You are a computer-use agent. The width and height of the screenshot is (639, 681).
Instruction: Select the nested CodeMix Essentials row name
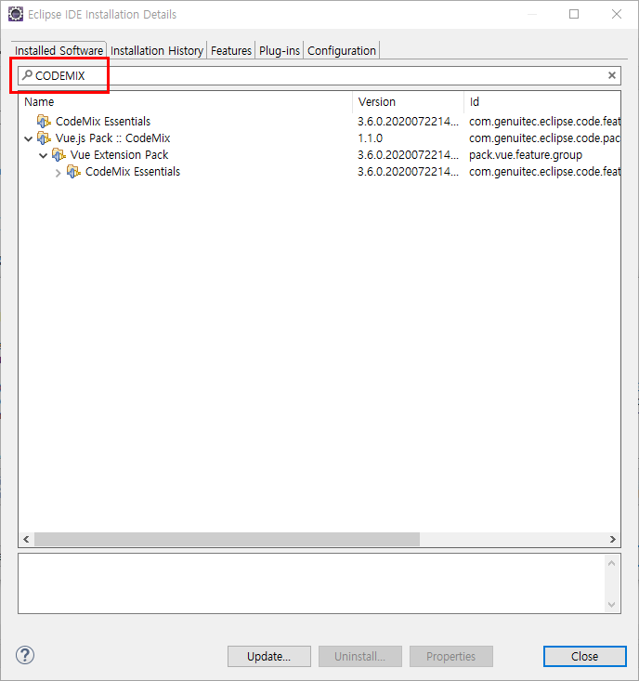pyautogui.click(x=133, y=172)
